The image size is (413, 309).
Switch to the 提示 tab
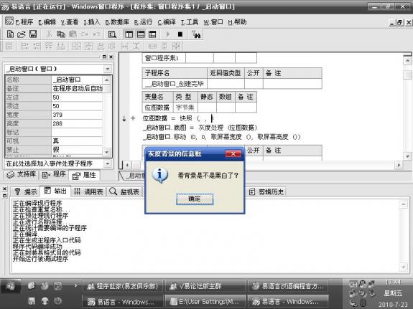tap(25, 191)
